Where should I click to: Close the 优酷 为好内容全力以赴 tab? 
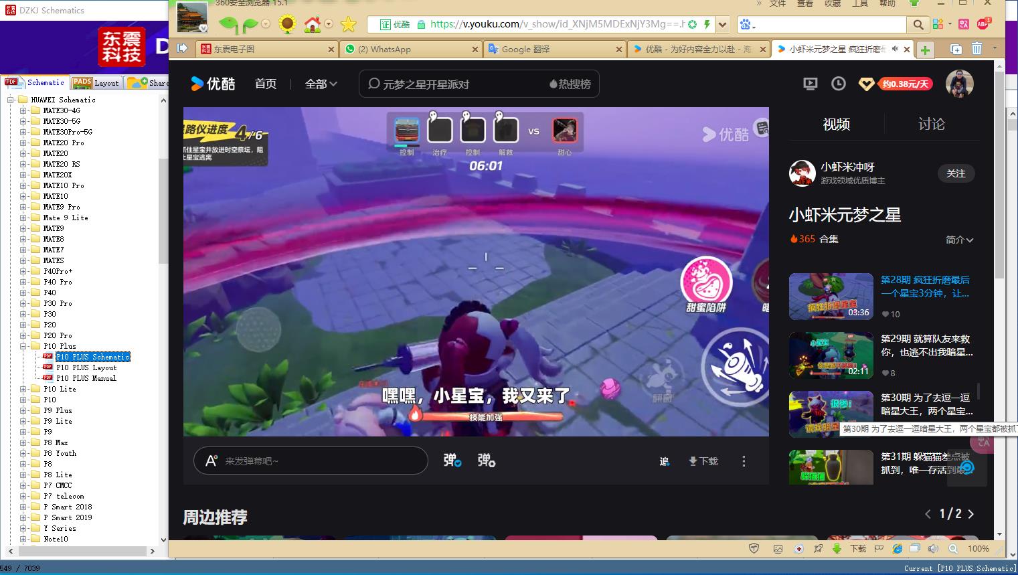point(763,49)
